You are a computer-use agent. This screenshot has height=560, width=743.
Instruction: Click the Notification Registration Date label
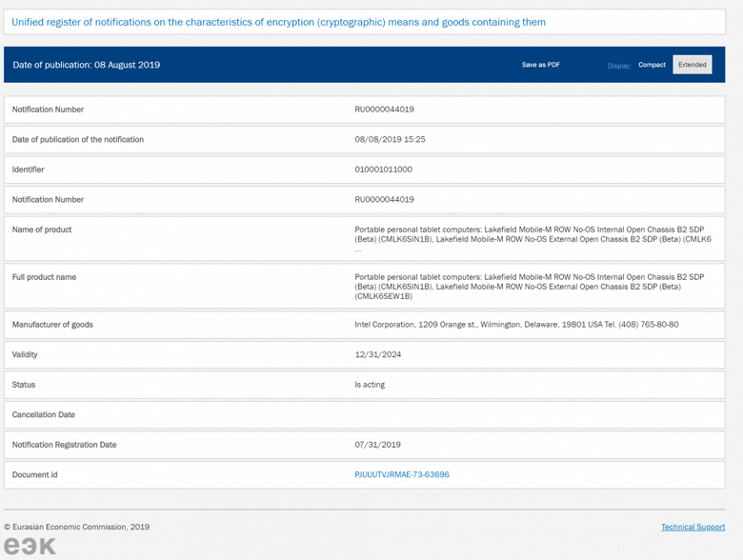[x=65, y=445]
